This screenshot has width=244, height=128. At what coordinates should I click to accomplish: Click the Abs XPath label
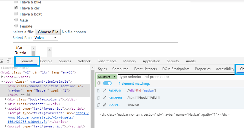(x=115, y=98)
